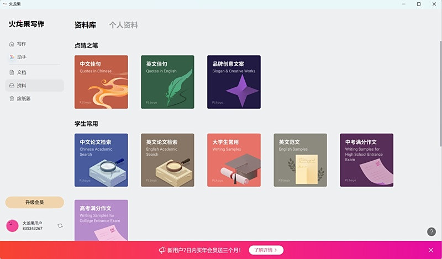Click the 了解详情 button in banner
The height and width of the screenshot is (259, 442).
coord(266,250)
